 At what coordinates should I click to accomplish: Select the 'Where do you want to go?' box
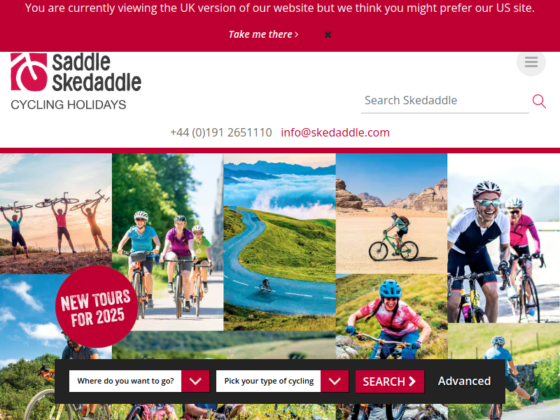pos(125,381)
